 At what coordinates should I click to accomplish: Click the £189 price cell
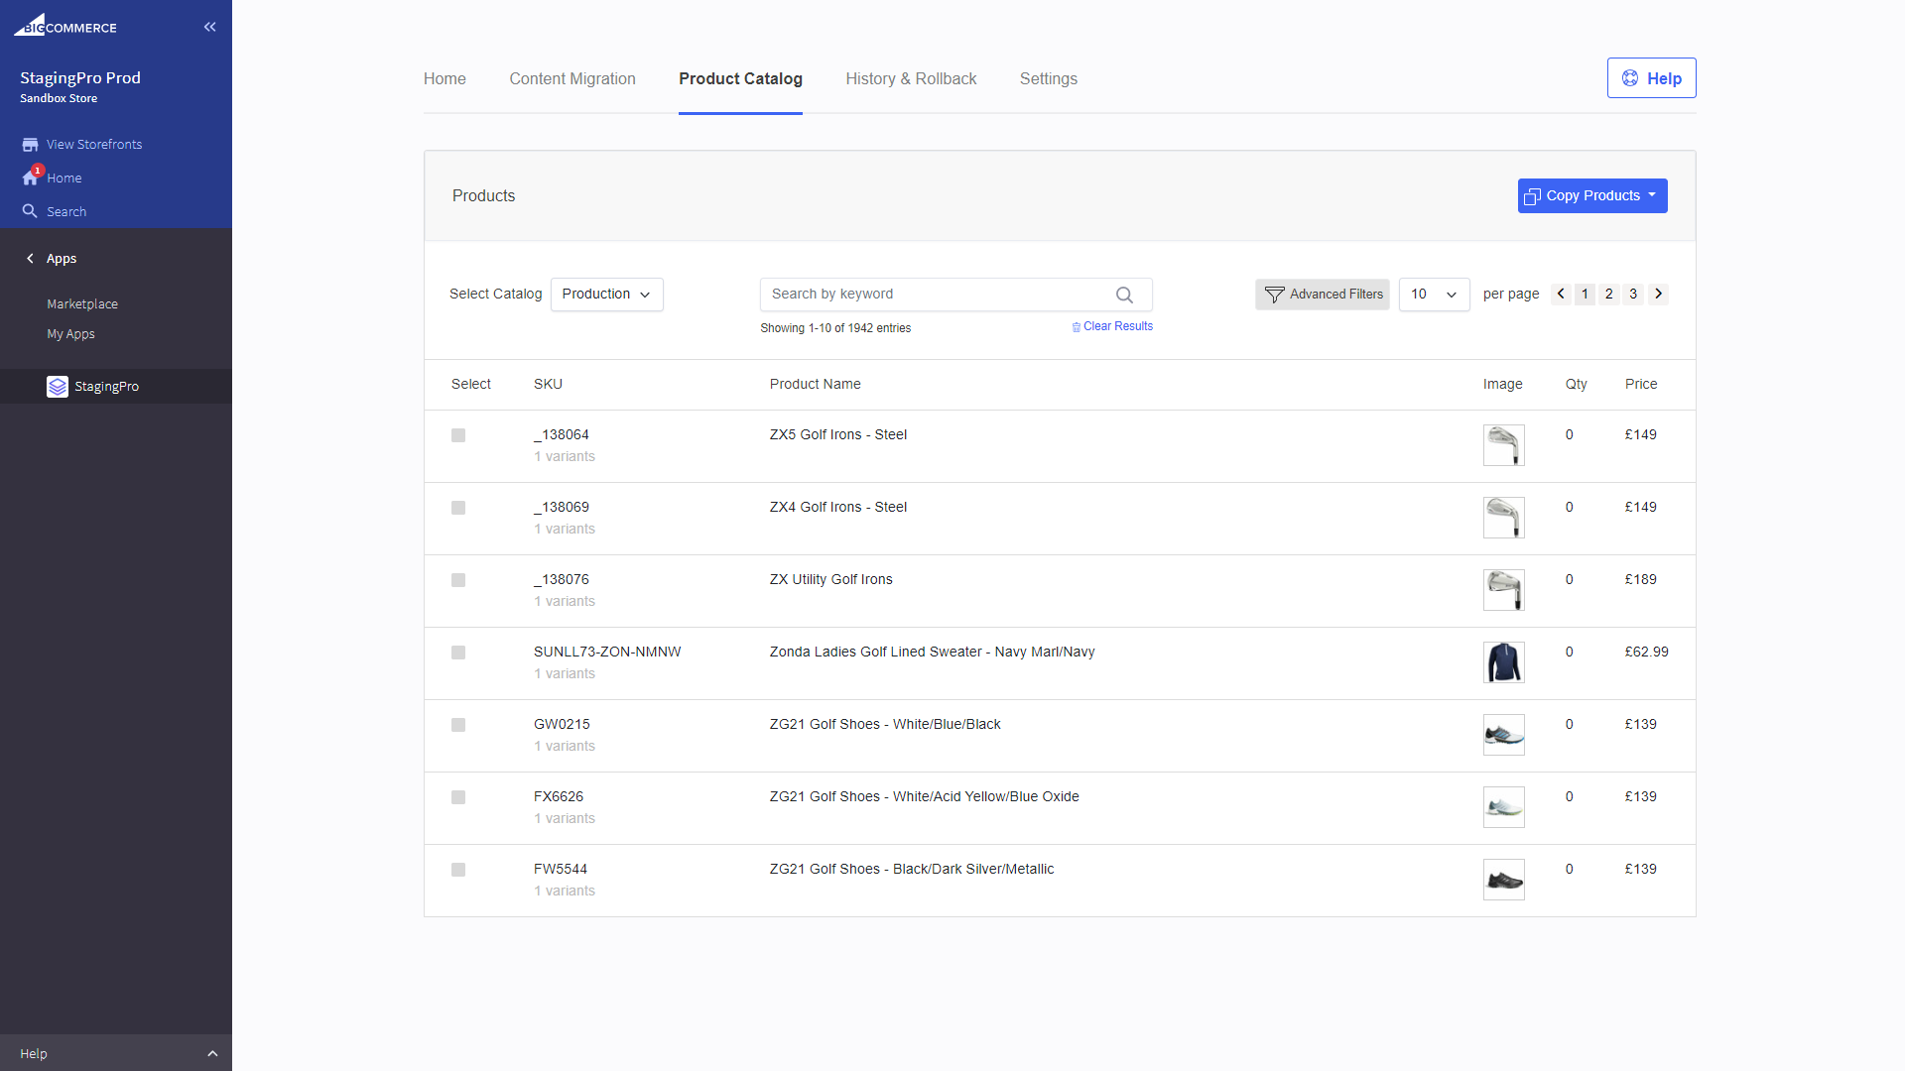click(x=1640, y=580)
